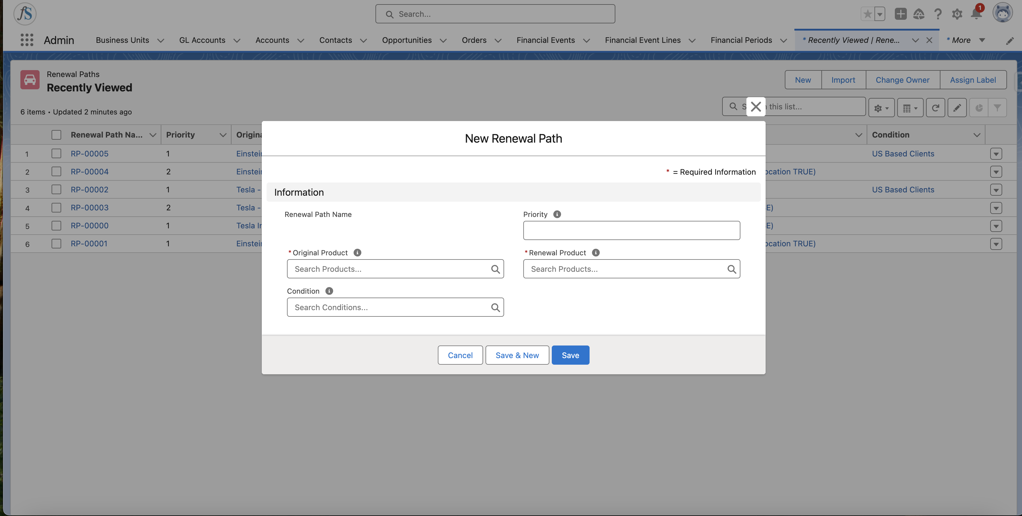Open the Setup gear icon
The image size is (1022, 516).
coord(957,14)
